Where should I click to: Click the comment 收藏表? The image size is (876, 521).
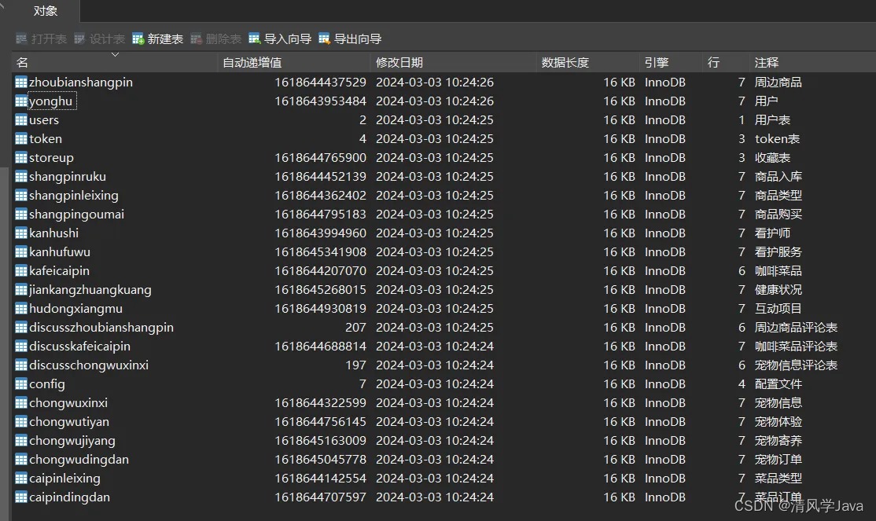click(x=773, y=157)
